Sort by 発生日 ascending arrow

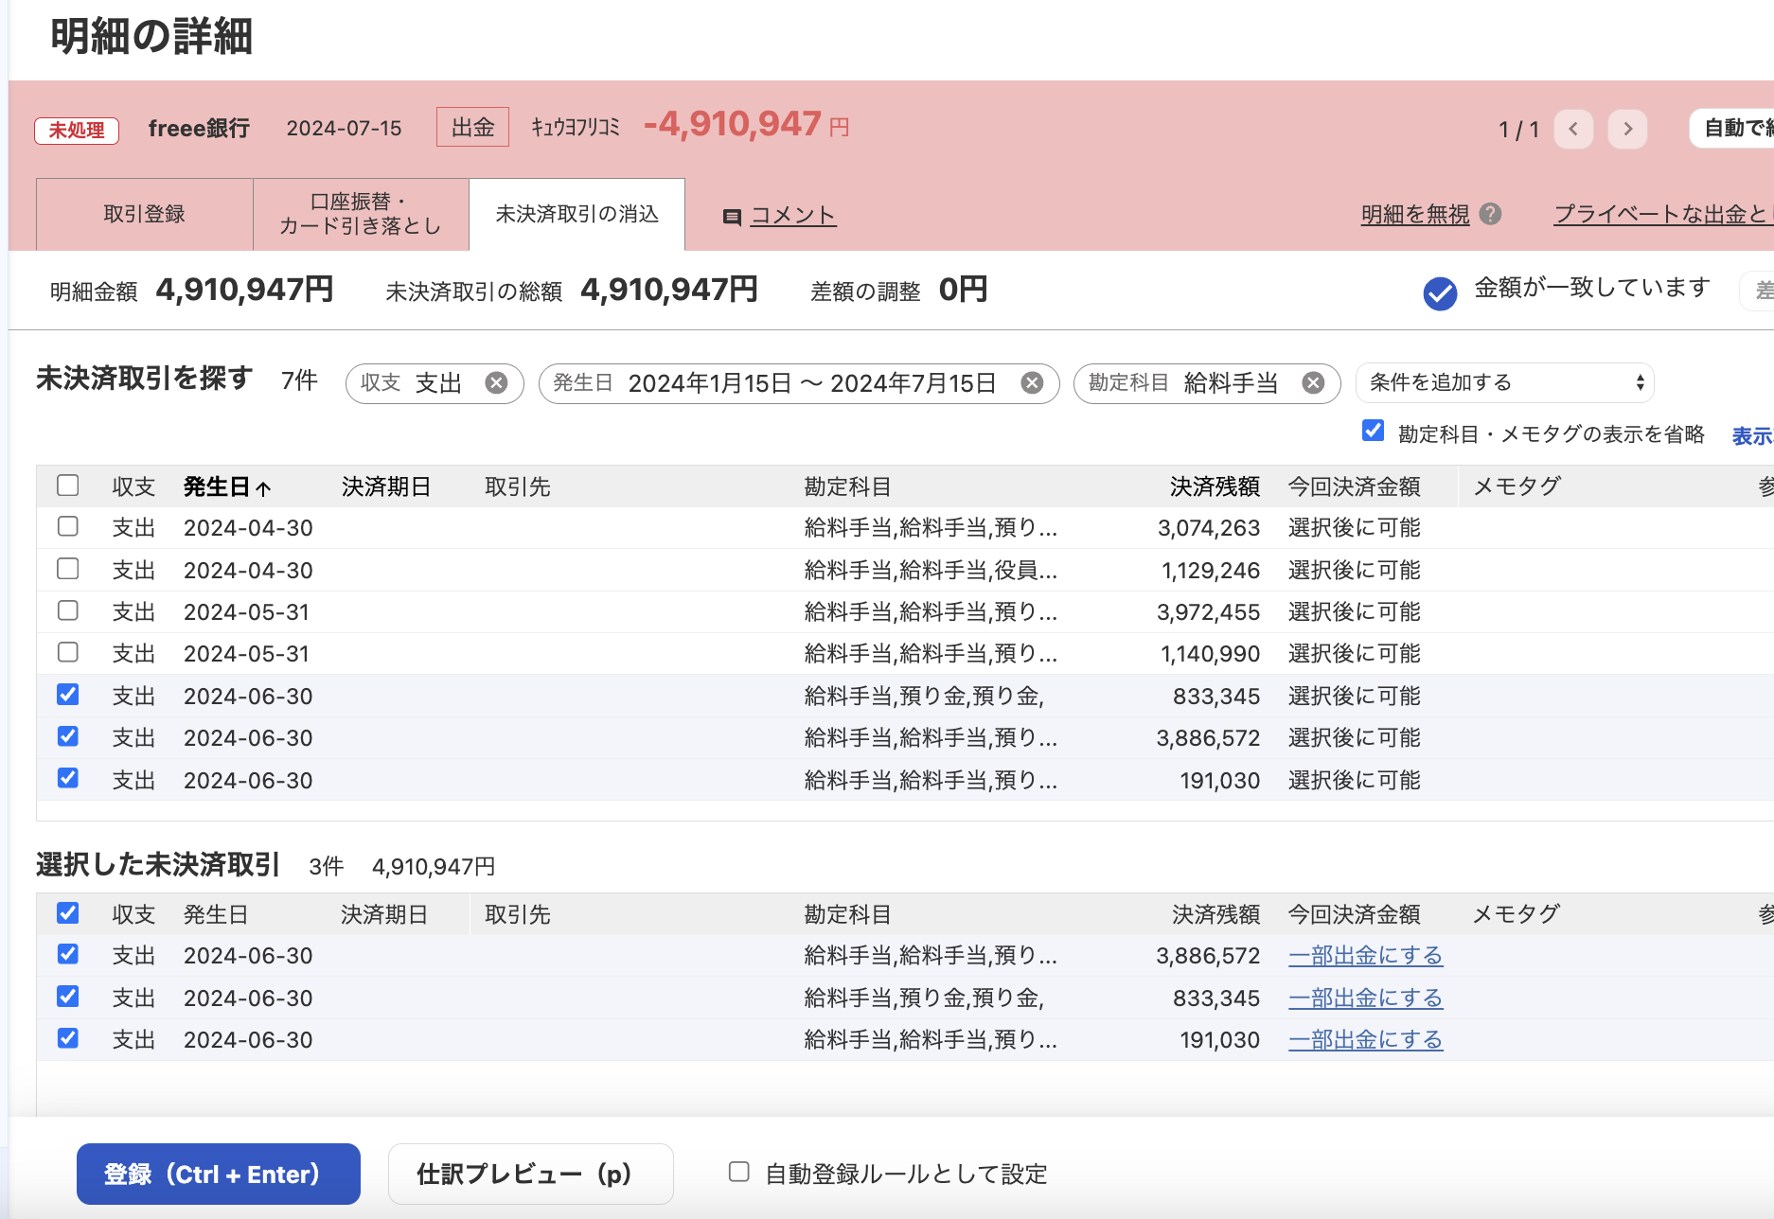pyautogui.click(x=263, y=488)
